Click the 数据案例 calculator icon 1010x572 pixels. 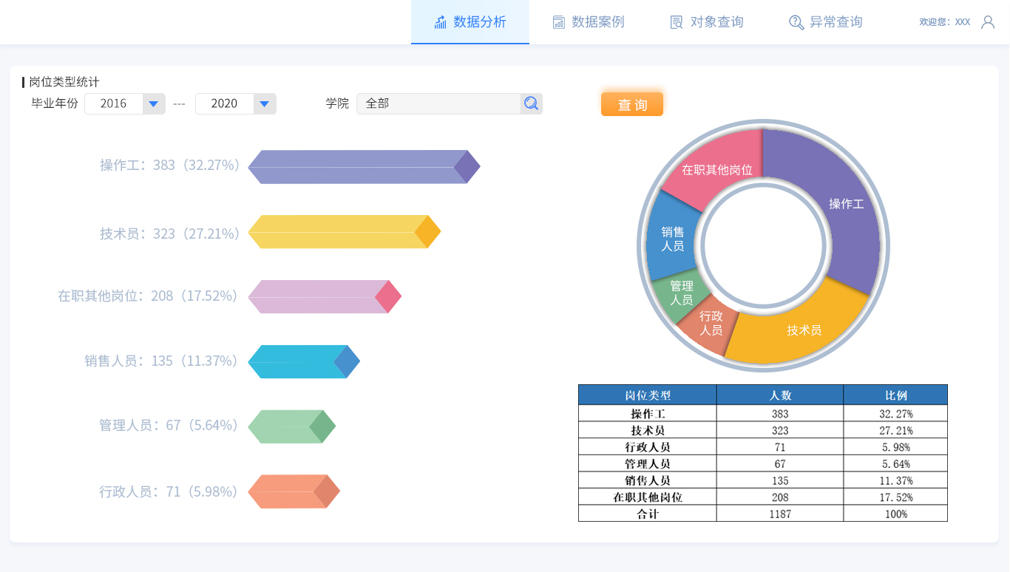[x=559, y=22]
